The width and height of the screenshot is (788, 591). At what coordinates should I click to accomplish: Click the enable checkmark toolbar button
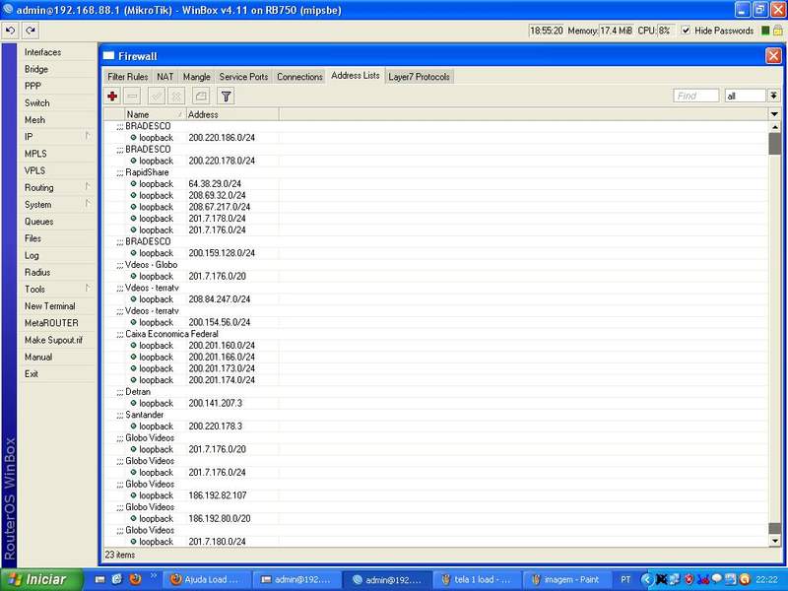[x=157, y=96]
